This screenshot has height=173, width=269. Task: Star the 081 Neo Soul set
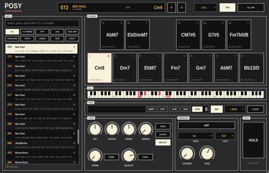click(x=74, y=133)
